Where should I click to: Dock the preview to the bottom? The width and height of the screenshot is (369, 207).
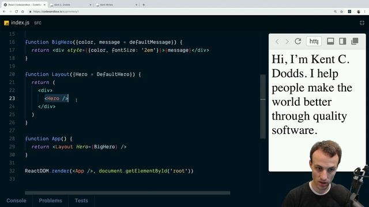click(x=330, y=41)
